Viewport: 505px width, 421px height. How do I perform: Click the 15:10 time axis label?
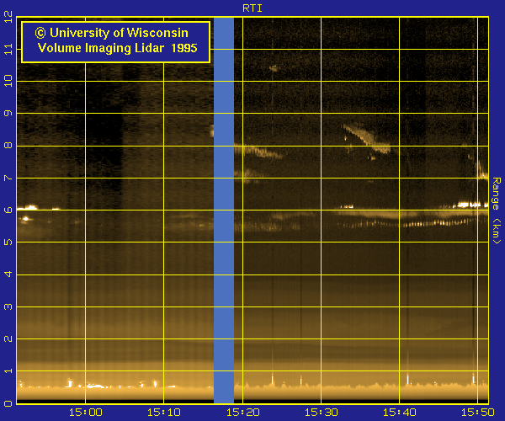(164, 413)
